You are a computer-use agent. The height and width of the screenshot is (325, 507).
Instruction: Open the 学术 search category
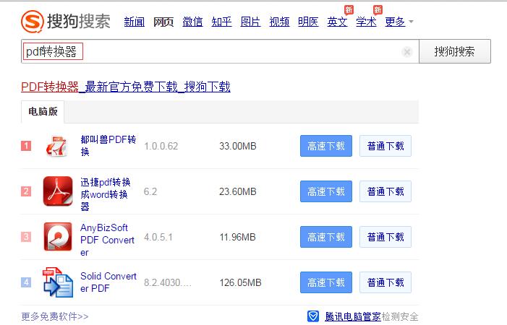point(366,22)
